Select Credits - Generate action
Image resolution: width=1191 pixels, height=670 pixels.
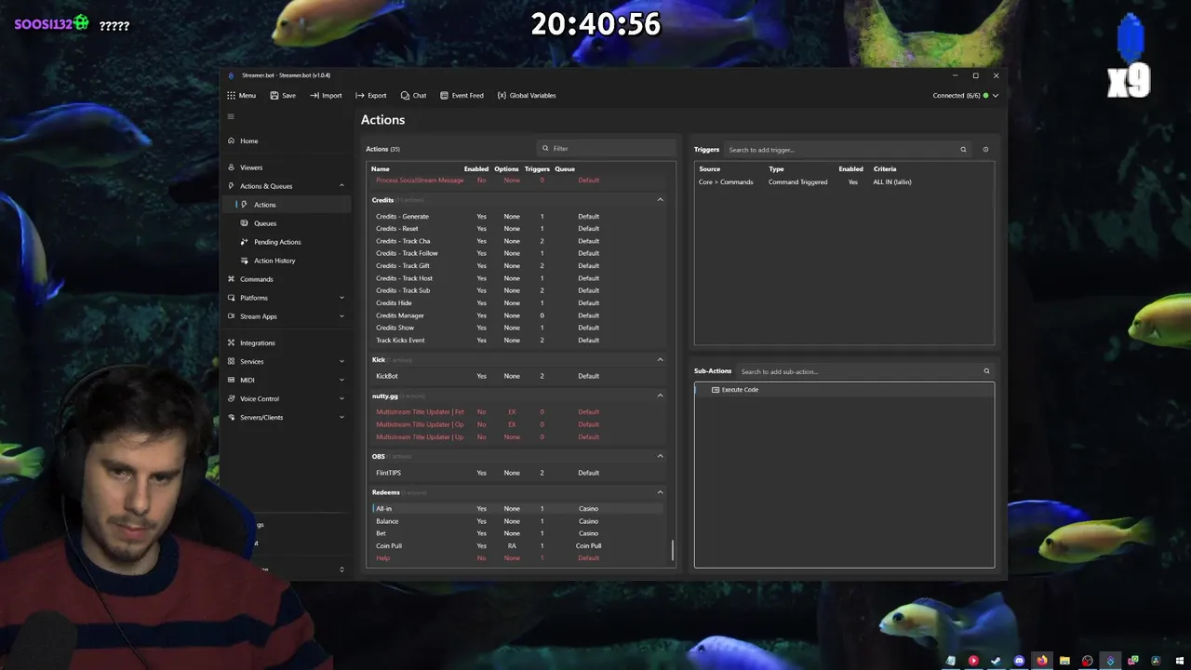click(x=517, y=216)
